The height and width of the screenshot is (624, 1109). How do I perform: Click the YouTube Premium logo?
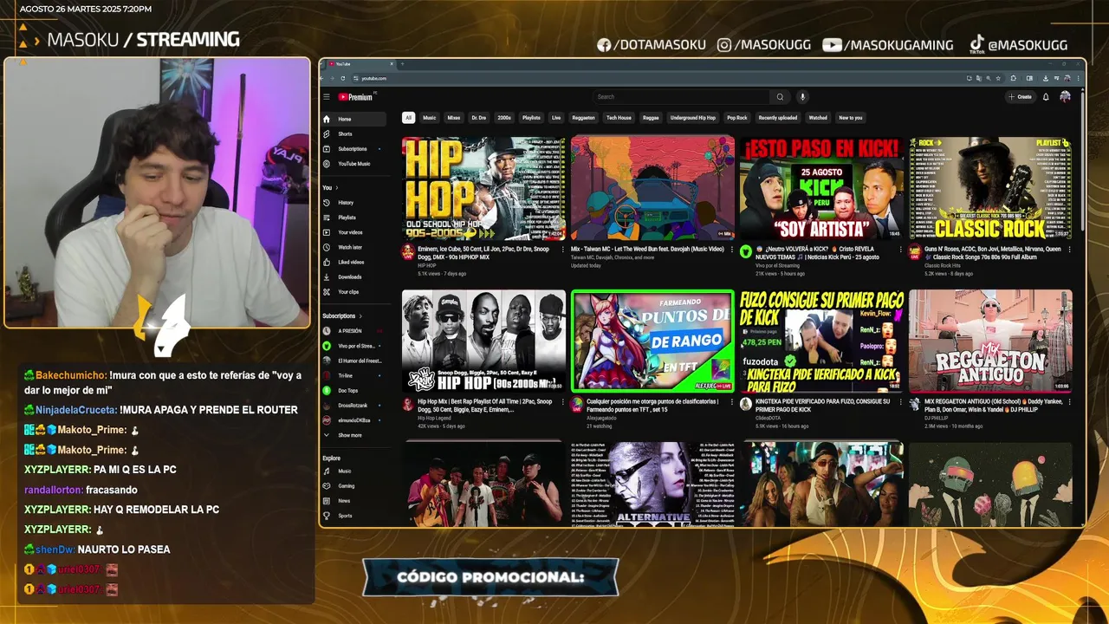click(x=356, y=97)
